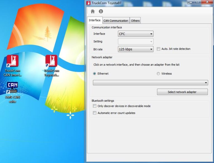Open TruckCom ToyotaBT desktop shortcut
Screen dimensions: 214x163
coord(52,66)
